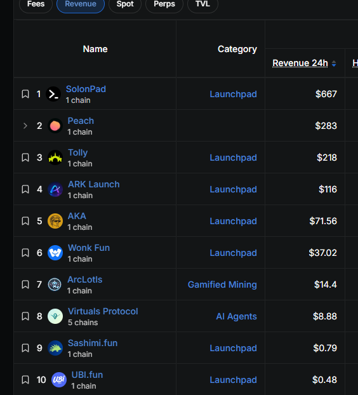Click Launchpad category for Tolly
The width and height of the screenshot is (358, 395).
233,157
